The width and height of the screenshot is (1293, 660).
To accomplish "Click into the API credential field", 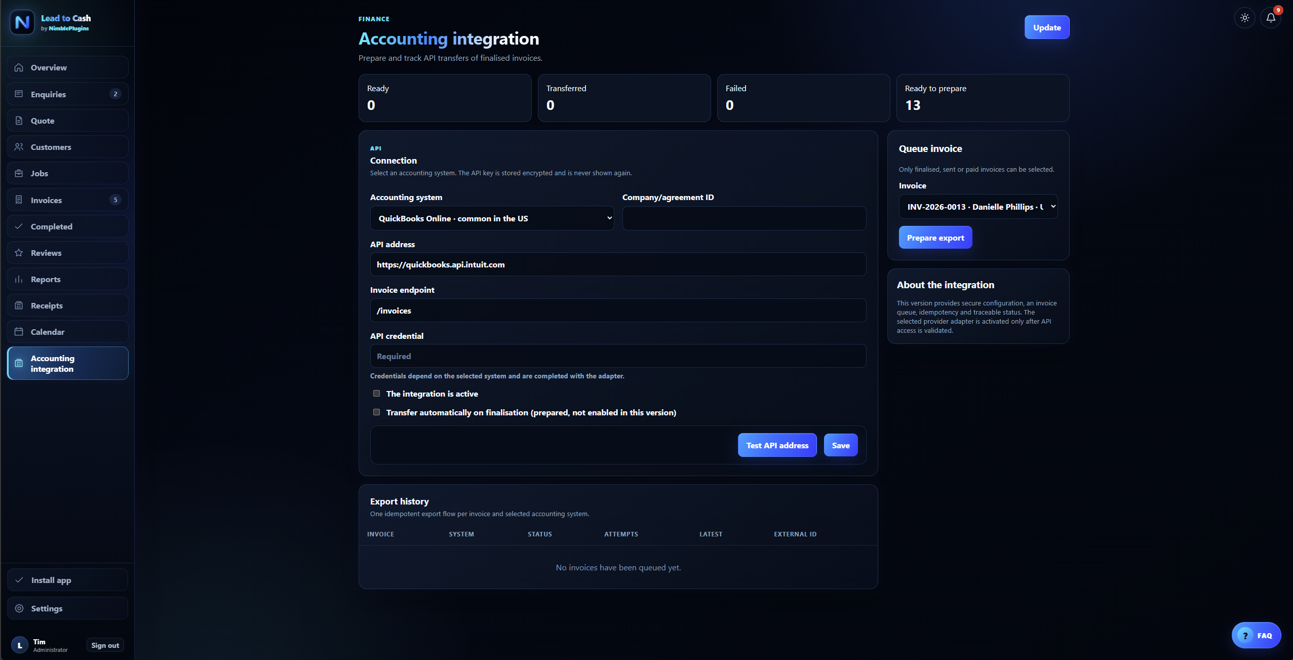I will point(618,356).
